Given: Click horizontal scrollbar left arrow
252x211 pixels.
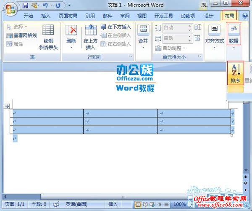Looking at the screenshot, I should 5,197.
